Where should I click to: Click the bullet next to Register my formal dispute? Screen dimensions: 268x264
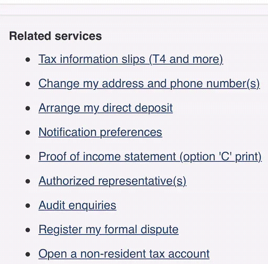[29, 230]
